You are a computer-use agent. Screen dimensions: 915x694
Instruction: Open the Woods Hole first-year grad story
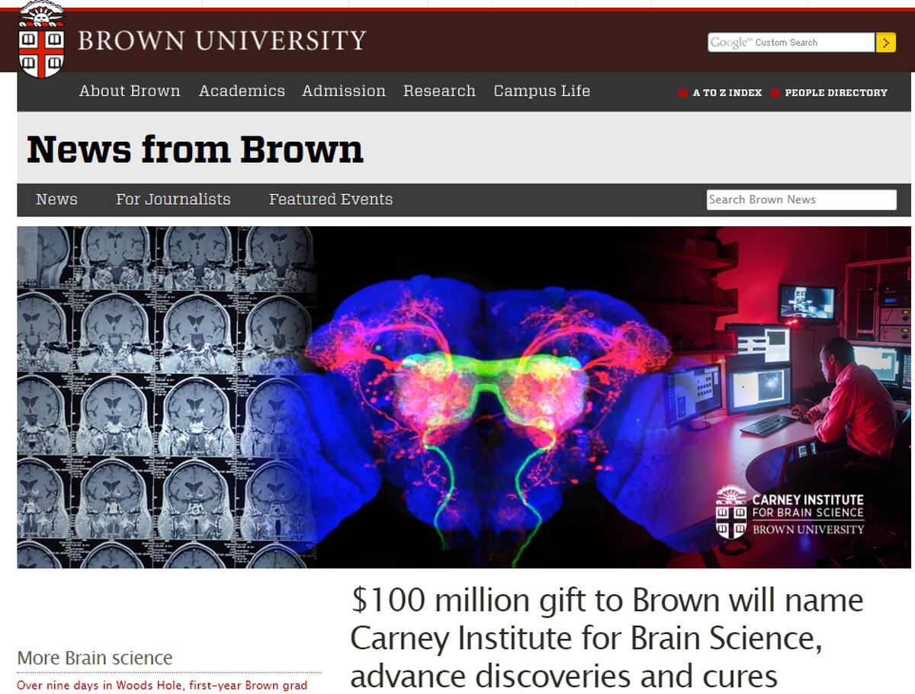click(x=162, y=686)
